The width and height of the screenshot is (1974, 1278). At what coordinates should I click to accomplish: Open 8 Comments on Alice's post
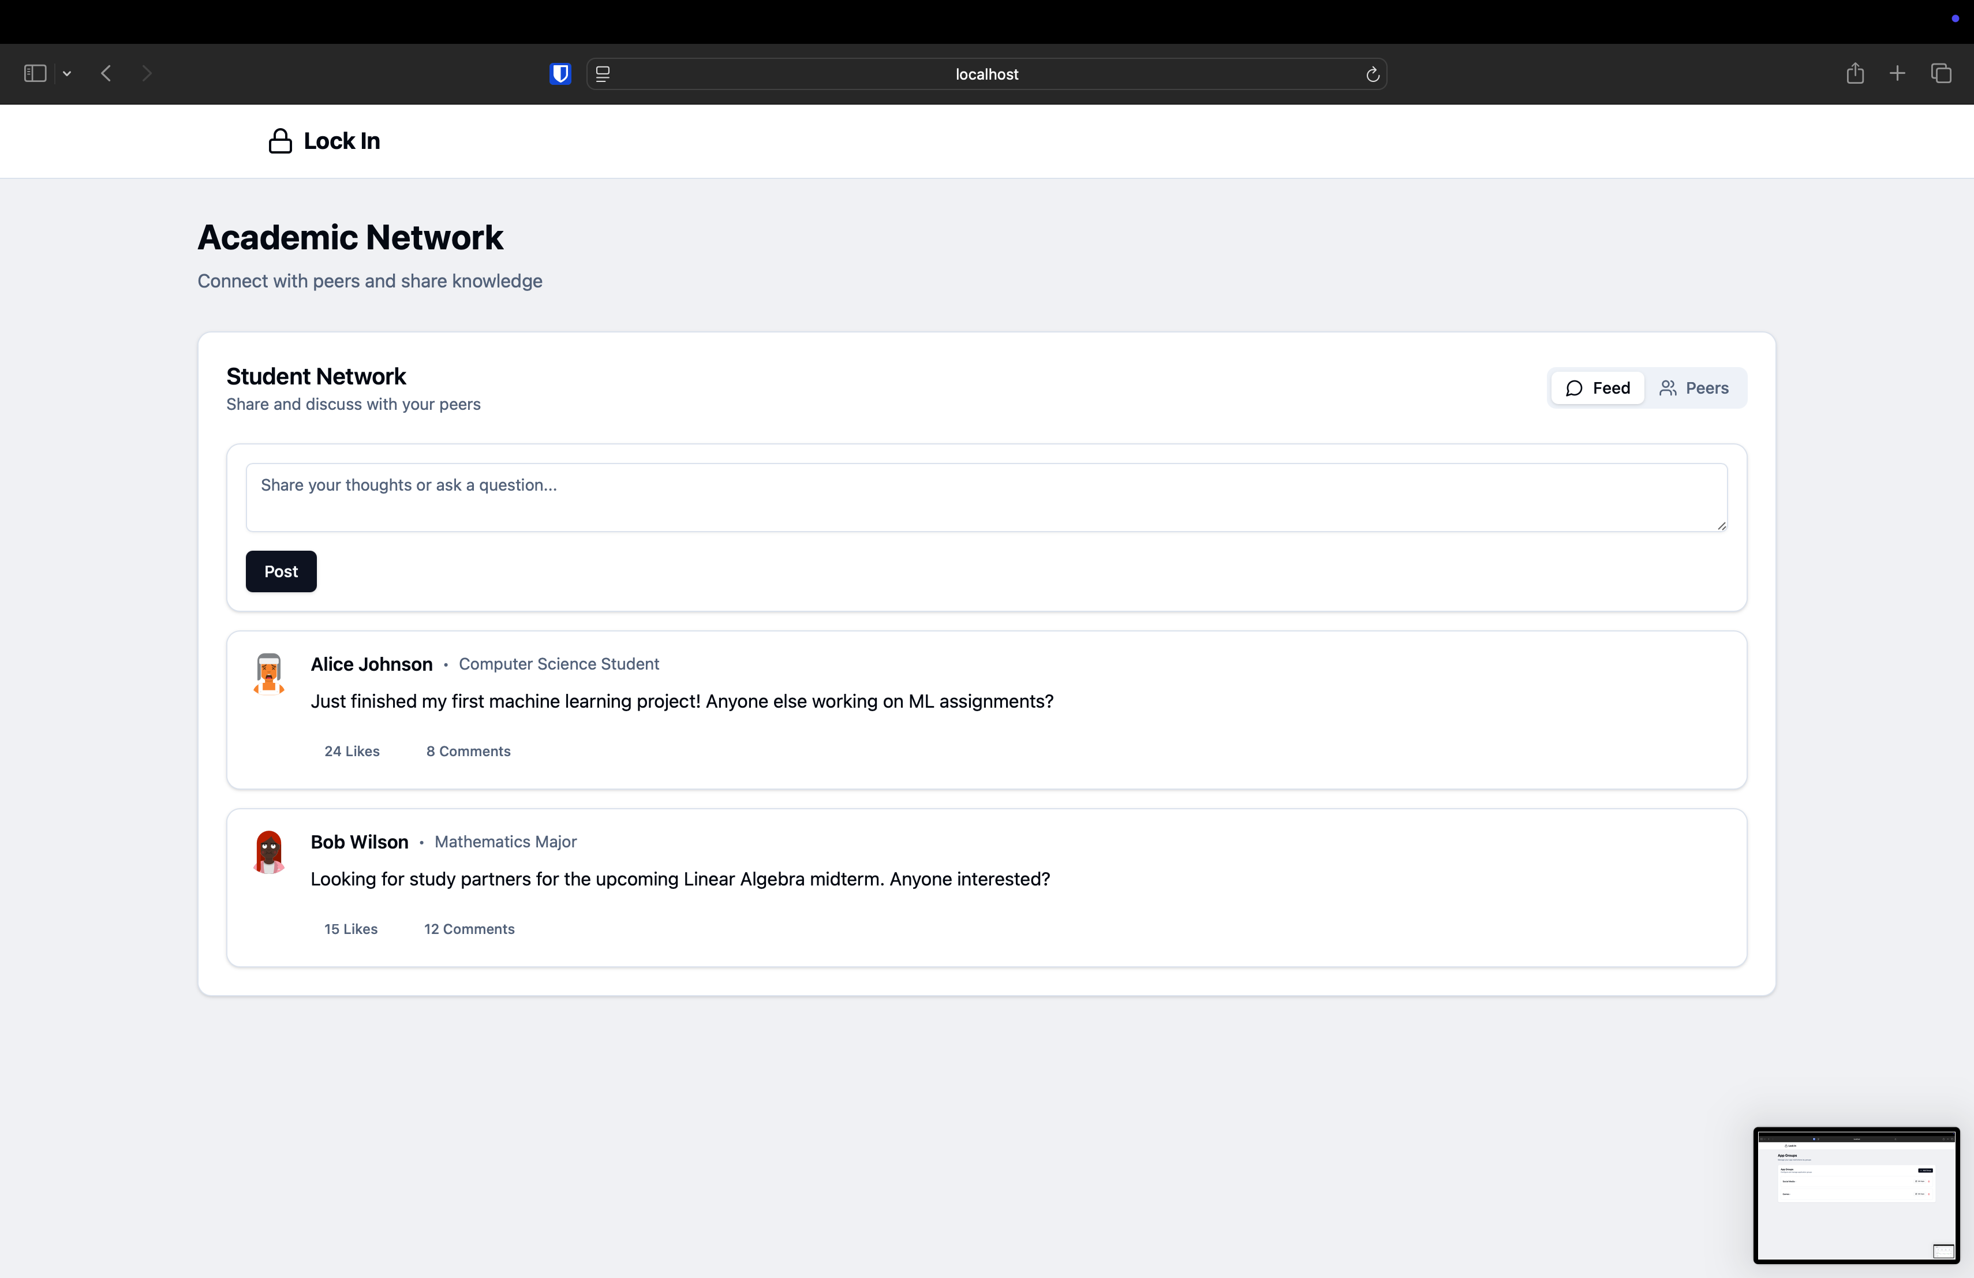tap(468, 752)
